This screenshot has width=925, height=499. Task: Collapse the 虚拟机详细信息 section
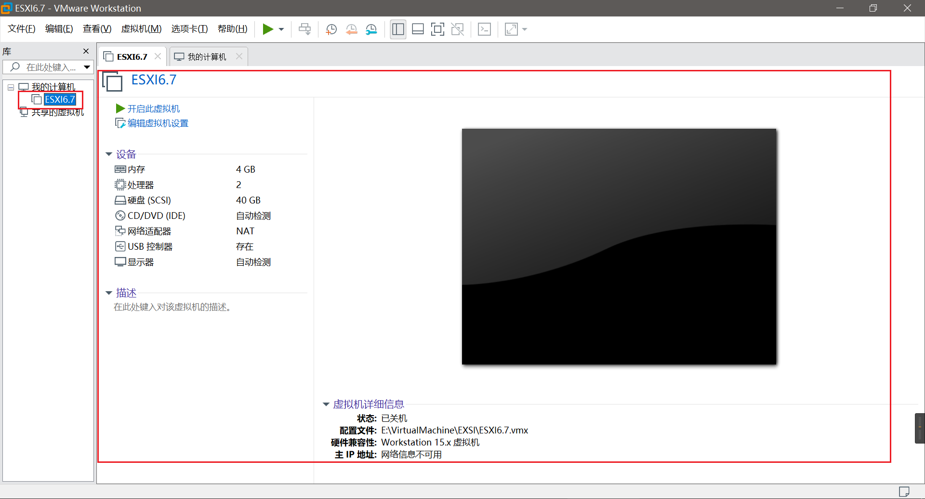[326, 404]
